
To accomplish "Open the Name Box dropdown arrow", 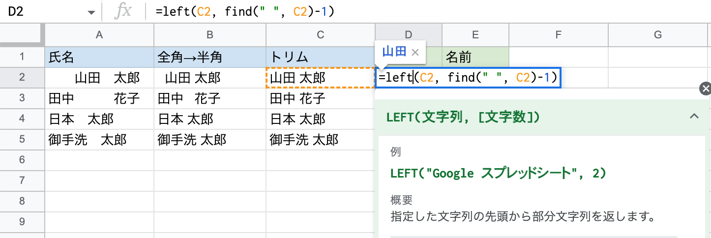I will (x=91, y=12).
